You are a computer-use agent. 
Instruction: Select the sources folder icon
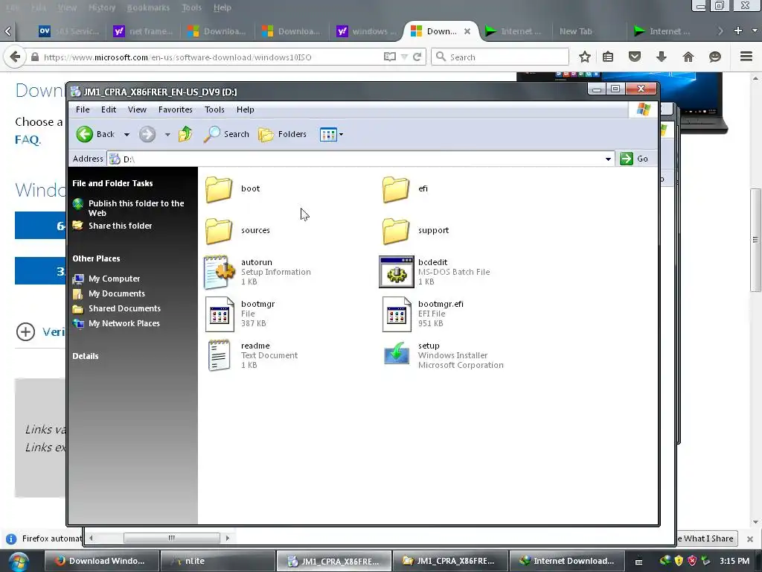point(219,231)
